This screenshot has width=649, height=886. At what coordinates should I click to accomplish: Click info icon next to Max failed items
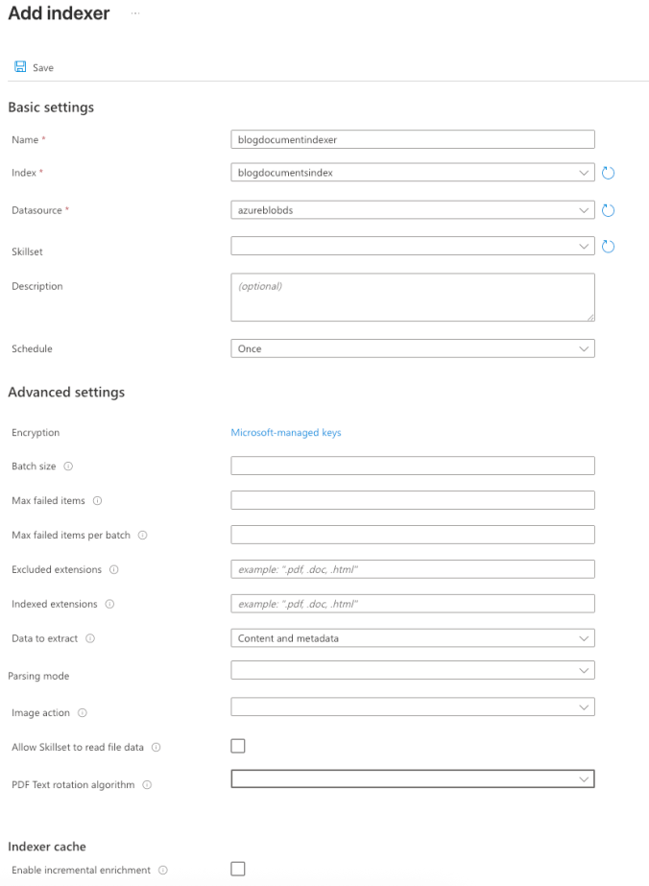tap(97, 501)
